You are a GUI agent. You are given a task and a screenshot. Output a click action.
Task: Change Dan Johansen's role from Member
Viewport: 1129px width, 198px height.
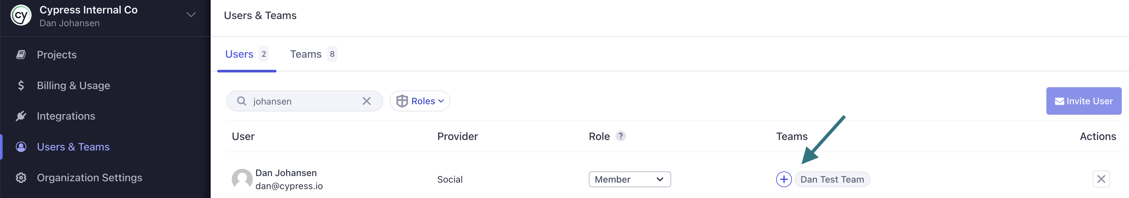630,179
